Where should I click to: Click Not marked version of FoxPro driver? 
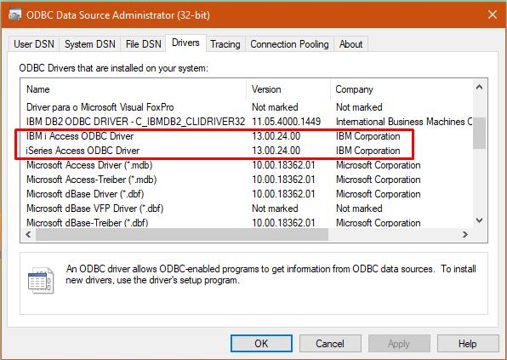tap(275, 107)
